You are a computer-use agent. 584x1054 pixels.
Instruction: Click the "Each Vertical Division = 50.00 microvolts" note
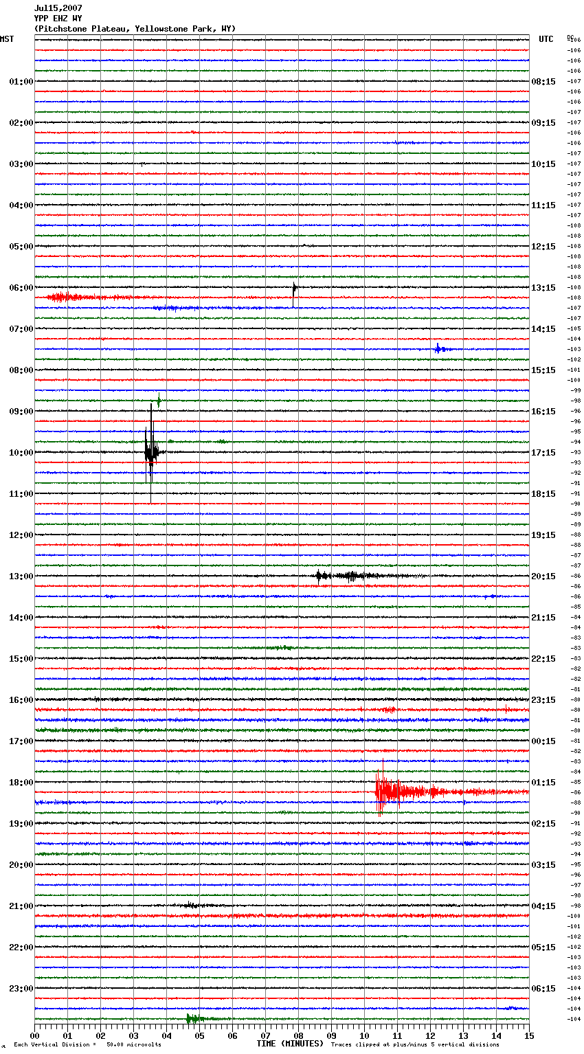tap(88, 1044)
